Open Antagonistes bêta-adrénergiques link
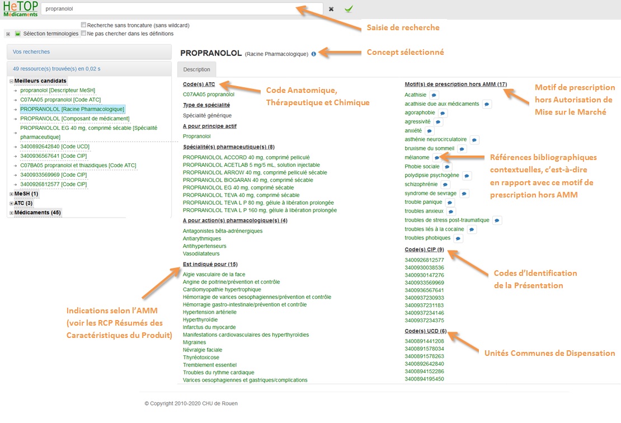The width and height of the screenshot is (621, 423). pyautogui.click(x=223, y=231)
